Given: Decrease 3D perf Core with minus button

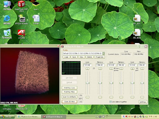Looking at the screenshot, I should (132, 97).
